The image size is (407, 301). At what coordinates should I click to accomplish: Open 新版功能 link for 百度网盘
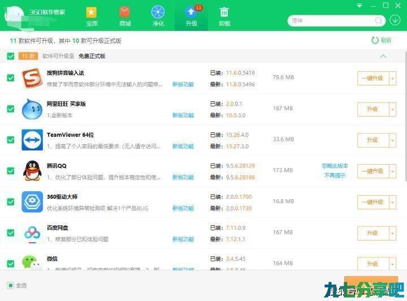[183, 239]
